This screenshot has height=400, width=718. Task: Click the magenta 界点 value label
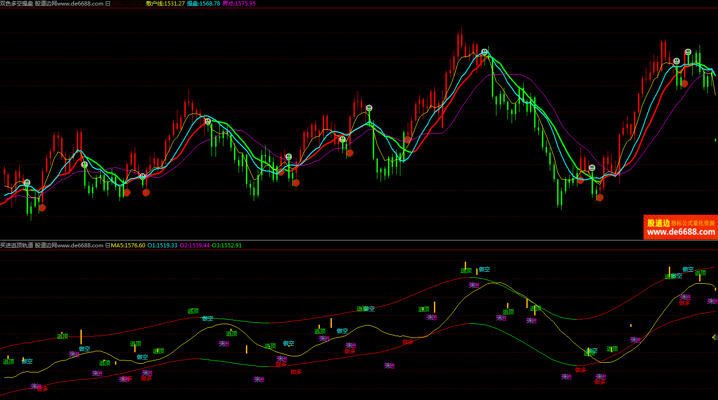point(239,4)
